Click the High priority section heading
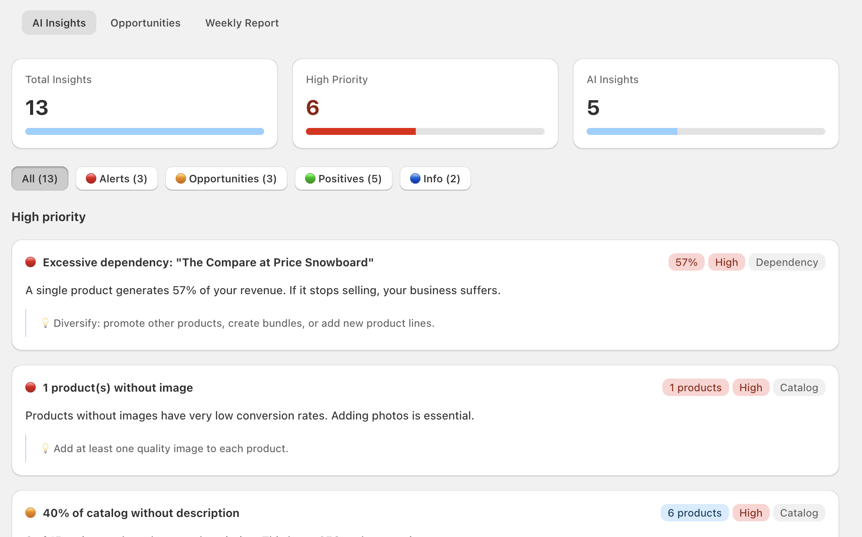Viewport: 862px width, 537px height. (x=49, y=217)
